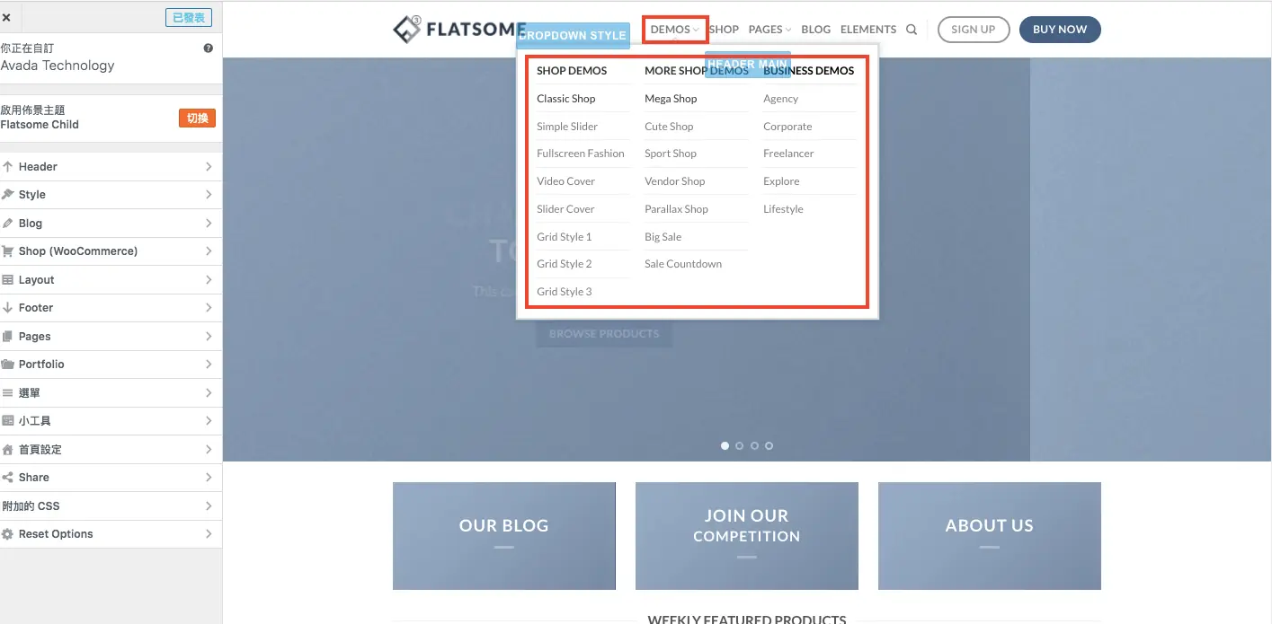Select the second slider dot
This screenshot has height=624, width=1272.
coord(740,445)
